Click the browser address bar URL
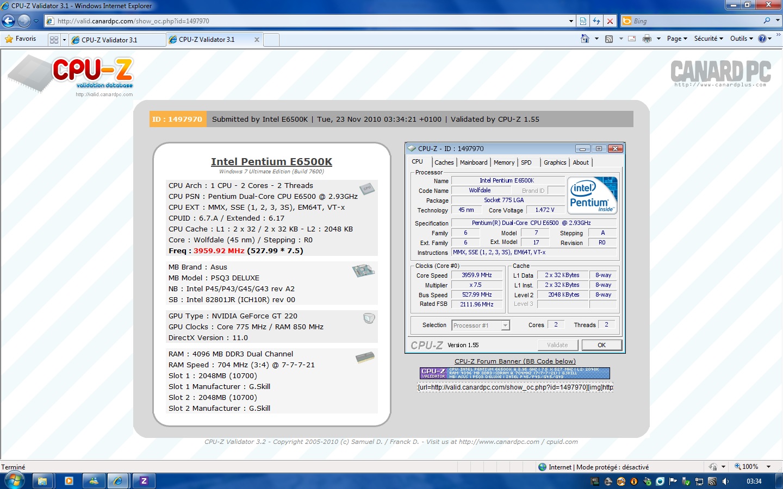The image size is (783, 489). coord(133,21)
